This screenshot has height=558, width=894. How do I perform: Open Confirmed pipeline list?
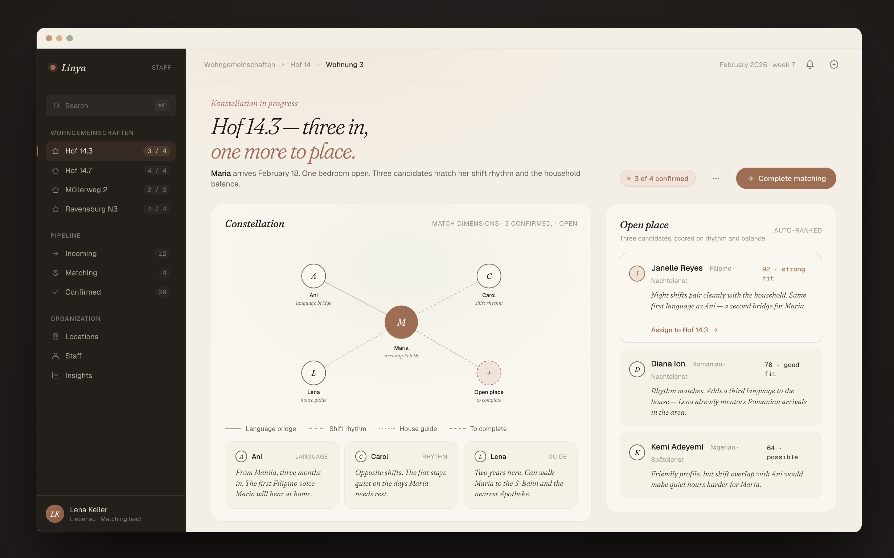tap(111, 292)
